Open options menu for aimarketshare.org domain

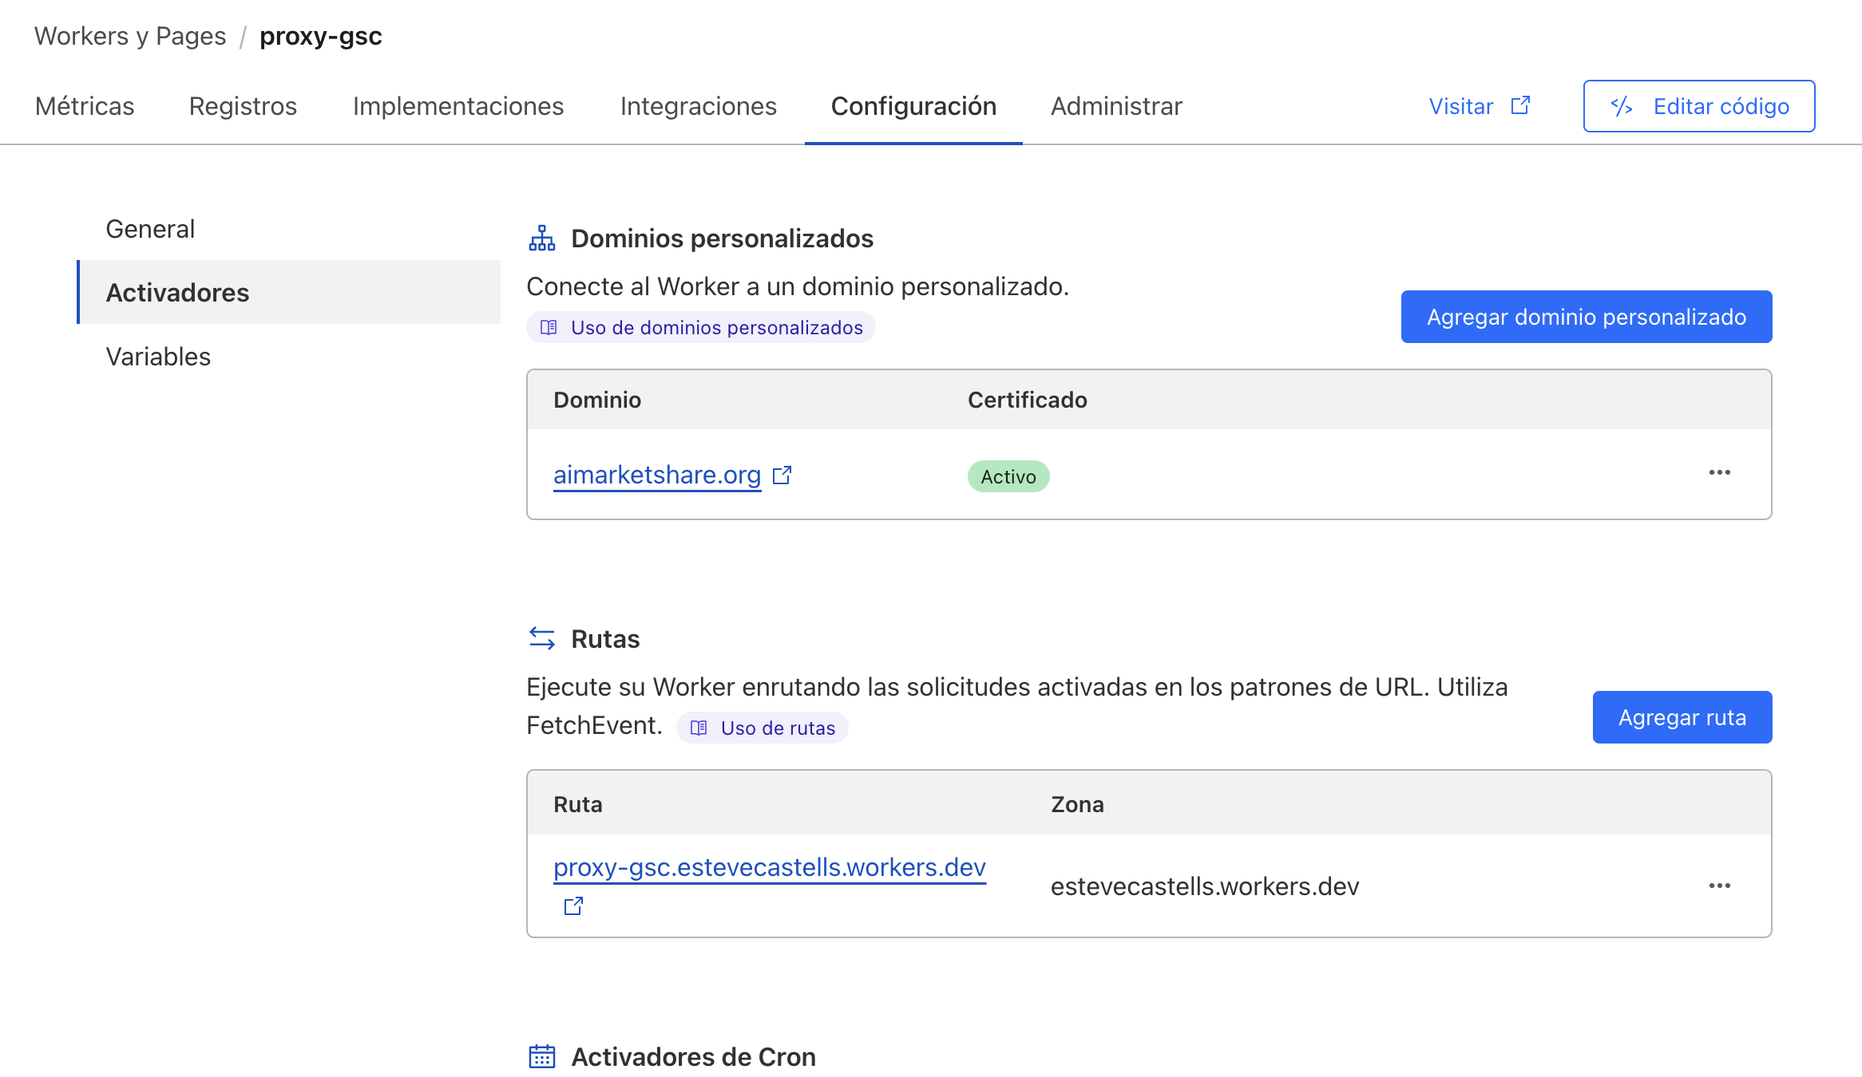[1719, 473]
